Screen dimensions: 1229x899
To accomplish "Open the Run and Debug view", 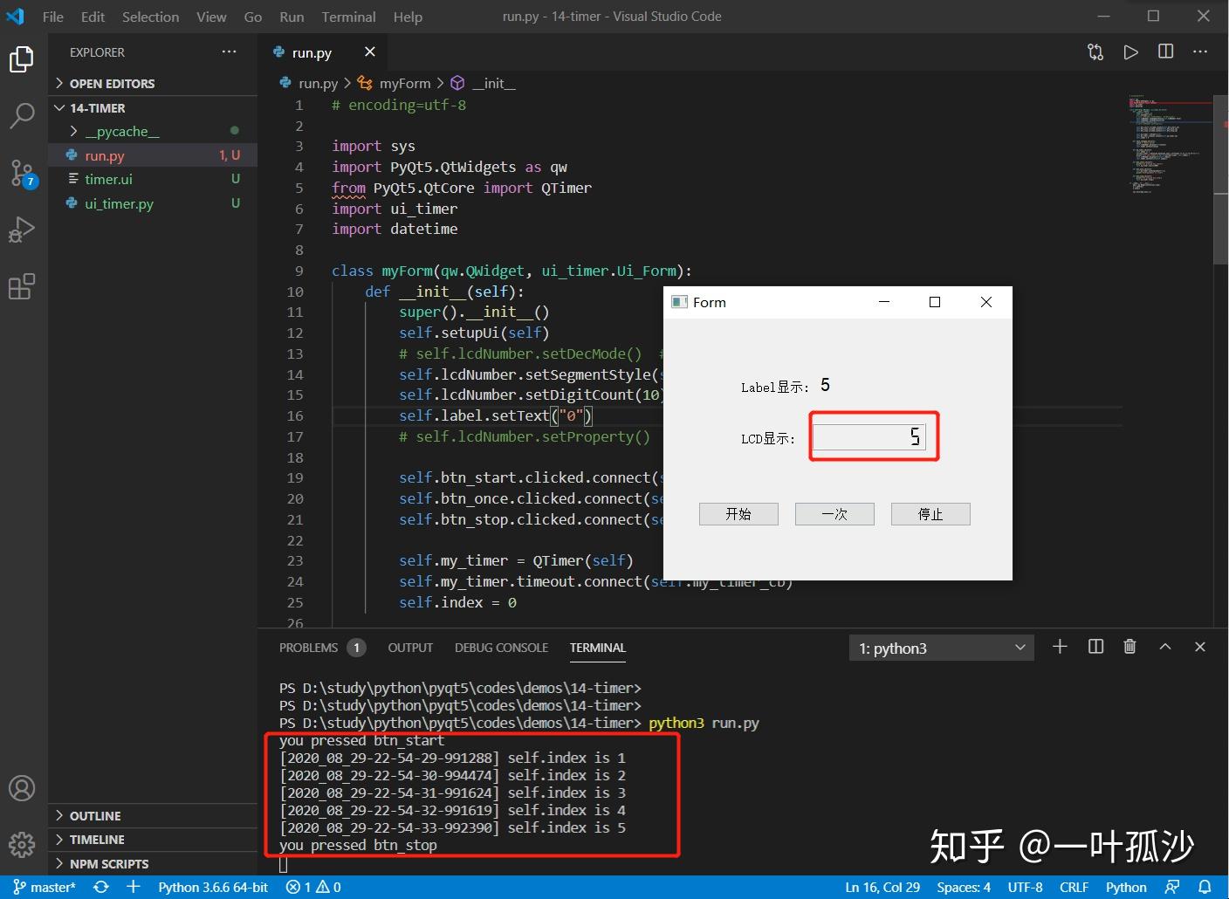I will click(x=22, y=230).
